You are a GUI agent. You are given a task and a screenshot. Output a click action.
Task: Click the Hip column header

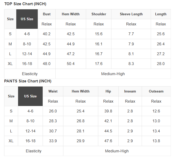[108, 91]
